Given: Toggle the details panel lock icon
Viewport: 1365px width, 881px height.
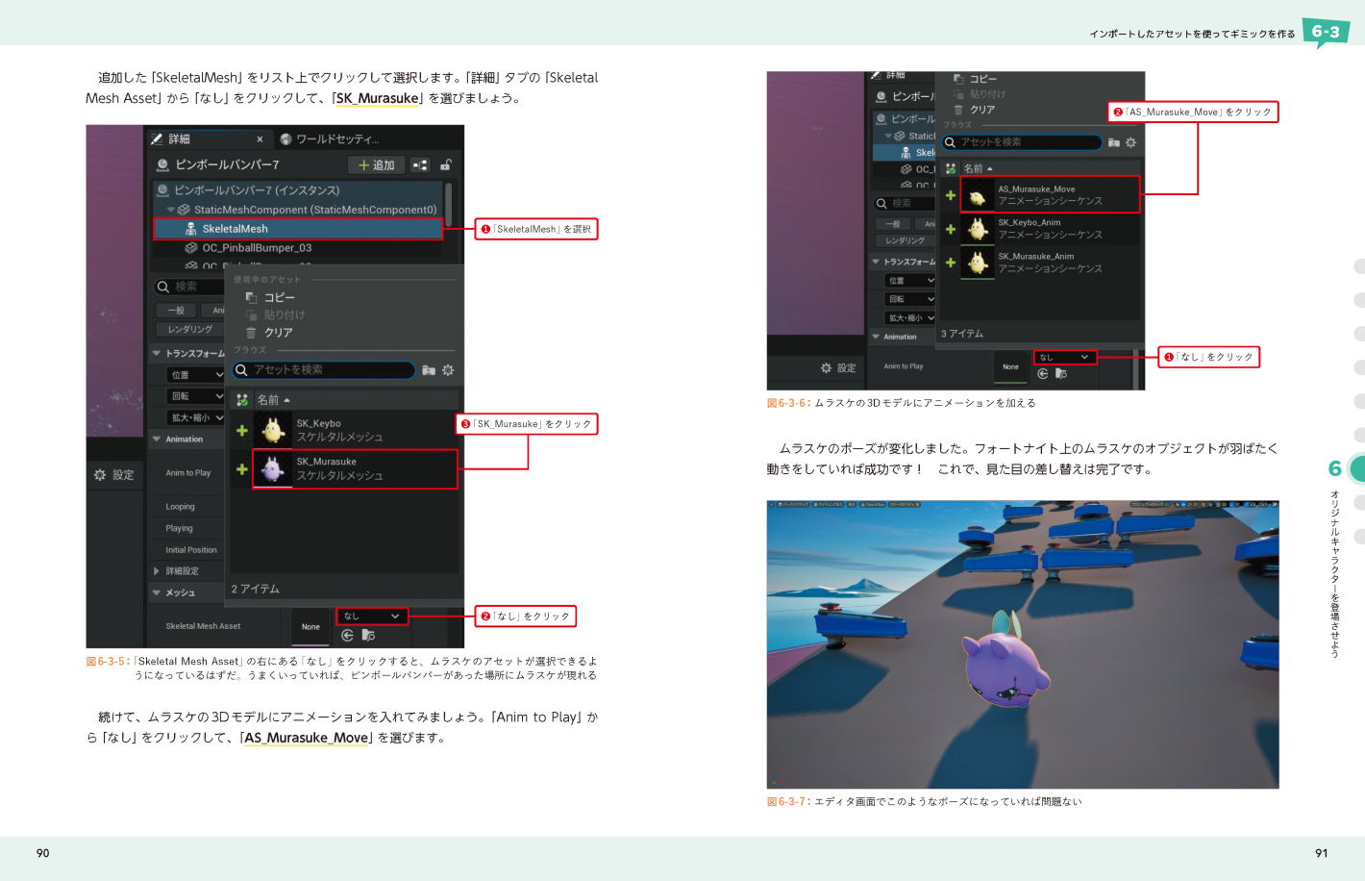Looking at the screenshot, I should (x=446, y=165).
